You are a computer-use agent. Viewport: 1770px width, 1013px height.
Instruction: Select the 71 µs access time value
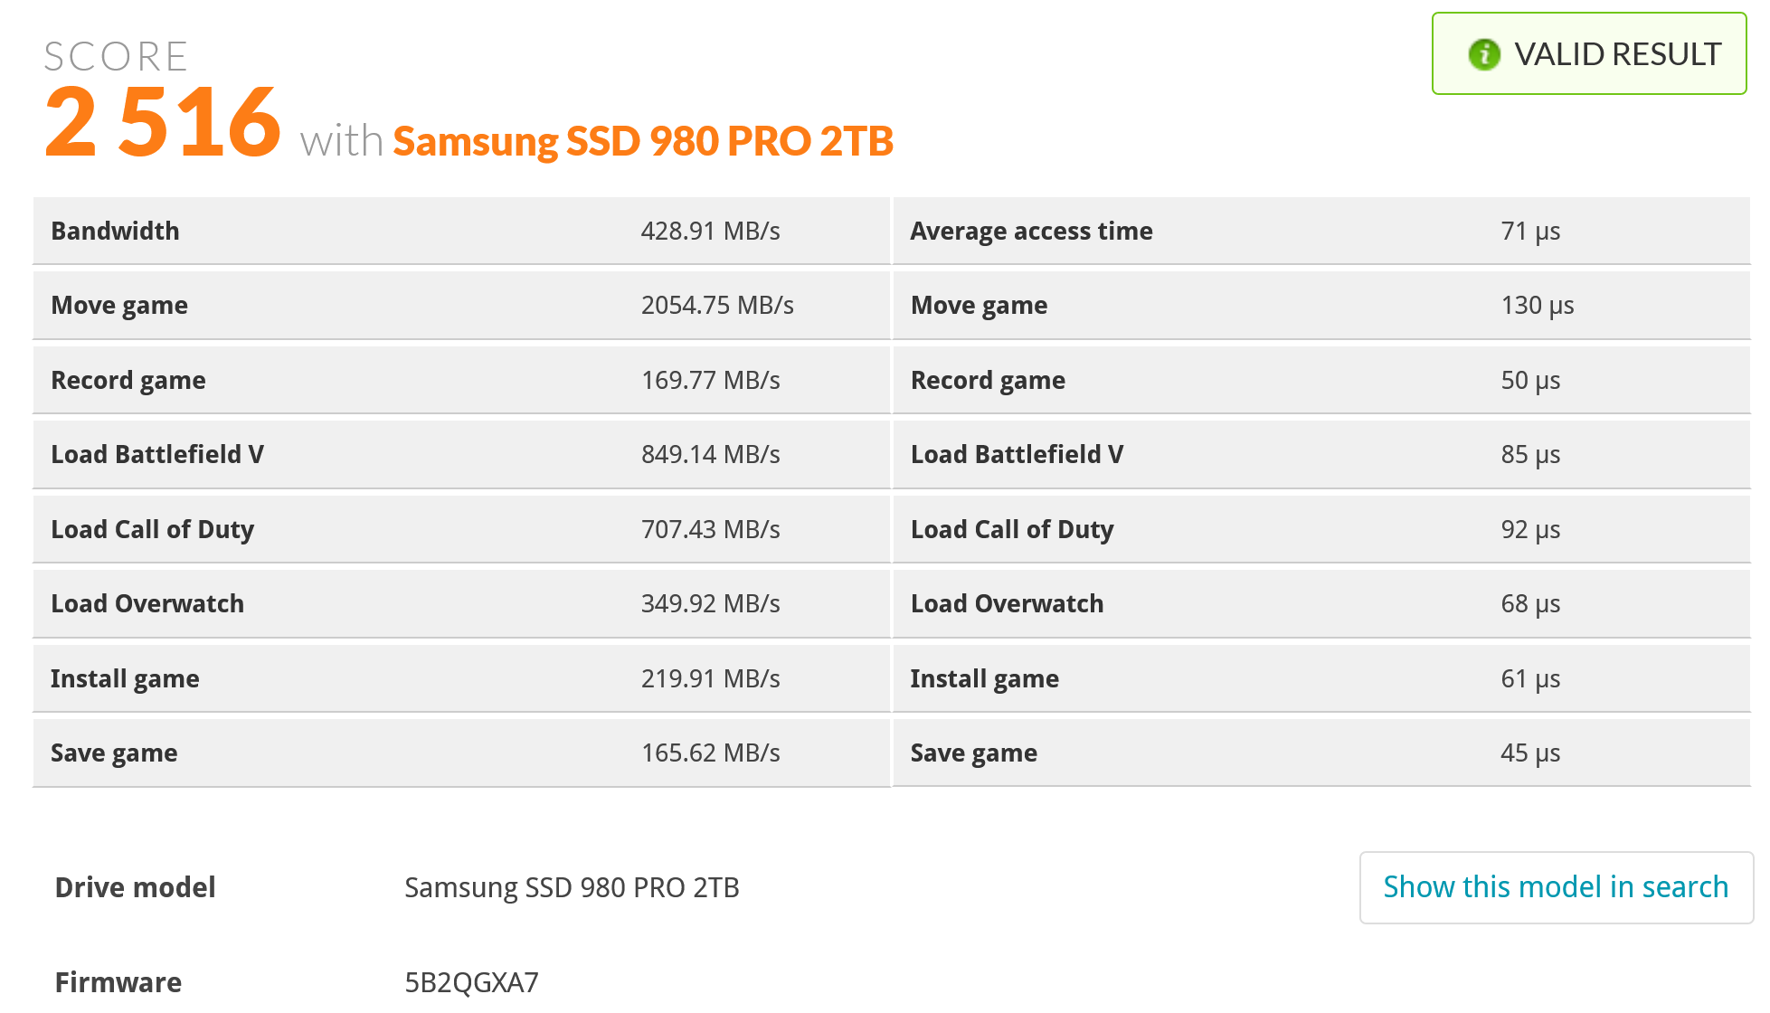tap(1530, 231)
